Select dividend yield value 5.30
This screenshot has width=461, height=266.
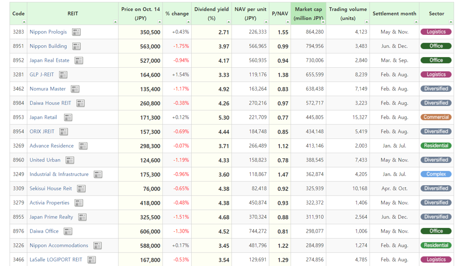point(224,117)
